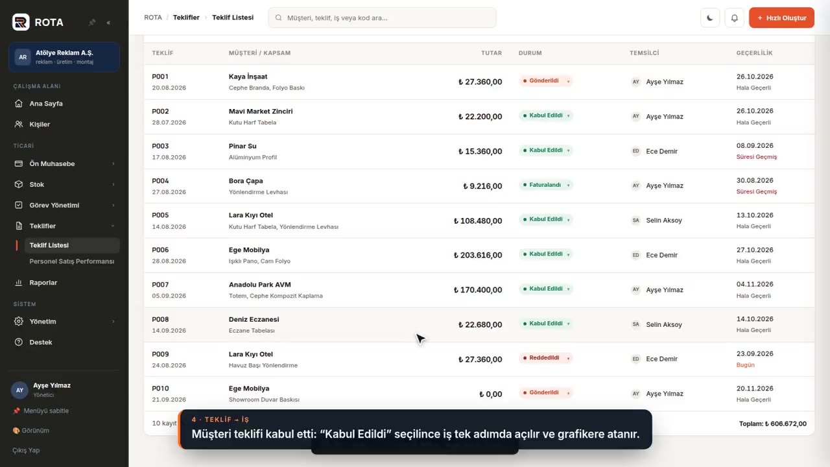The height and width of the screenshot is (467, 830).
Task: Select quote code P003
Action: [x=160, y=146]
